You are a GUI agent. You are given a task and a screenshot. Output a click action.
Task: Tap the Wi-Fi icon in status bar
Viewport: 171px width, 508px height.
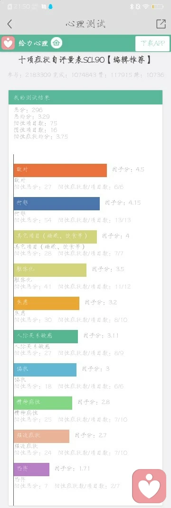(x=146, y=7)
